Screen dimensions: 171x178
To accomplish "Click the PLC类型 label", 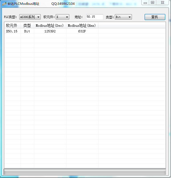I will 10,17.
